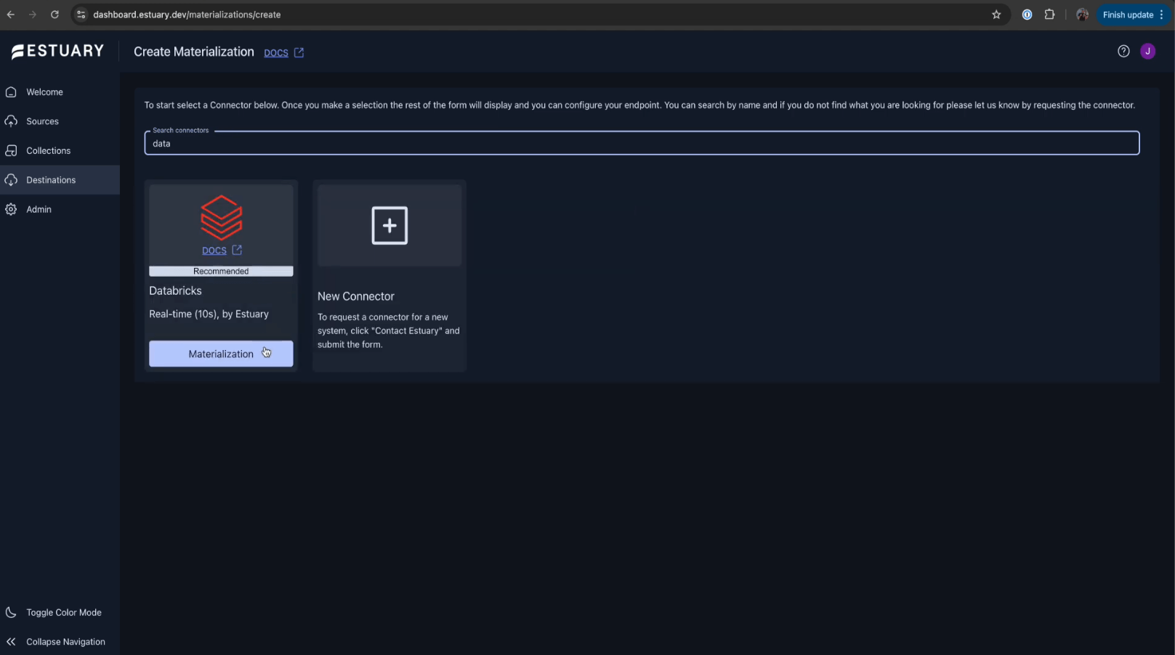Select Destinations in sidebar
This screenshot has width=1175, height=655.
click(x=60, y=180)
